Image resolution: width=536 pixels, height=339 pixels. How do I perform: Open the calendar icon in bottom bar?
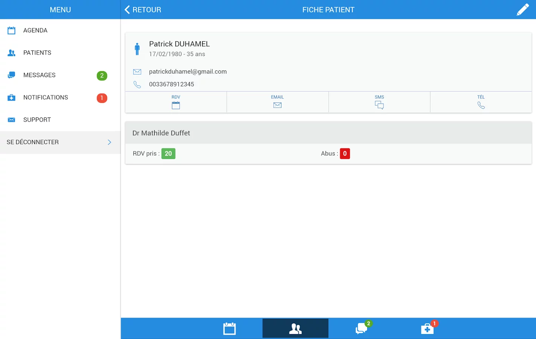tap(229, 328)
